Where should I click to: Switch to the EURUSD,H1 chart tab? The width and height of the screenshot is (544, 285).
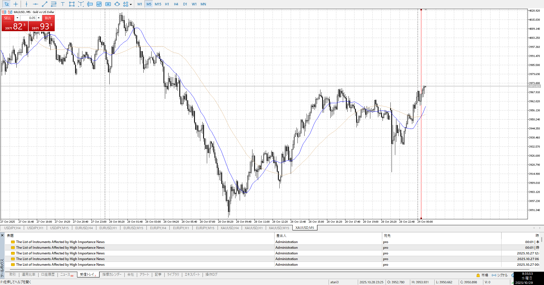point(108,228)
